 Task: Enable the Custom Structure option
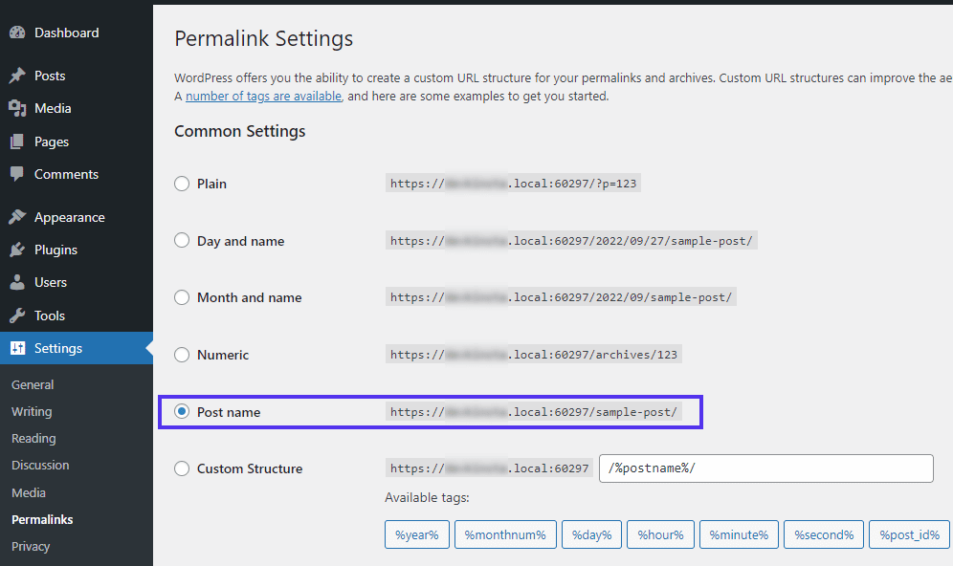coord(181,468)
